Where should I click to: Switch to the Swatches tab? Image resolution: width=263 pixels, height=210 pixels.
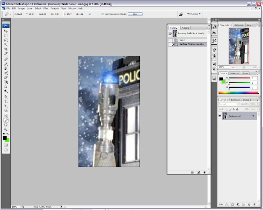235,73
